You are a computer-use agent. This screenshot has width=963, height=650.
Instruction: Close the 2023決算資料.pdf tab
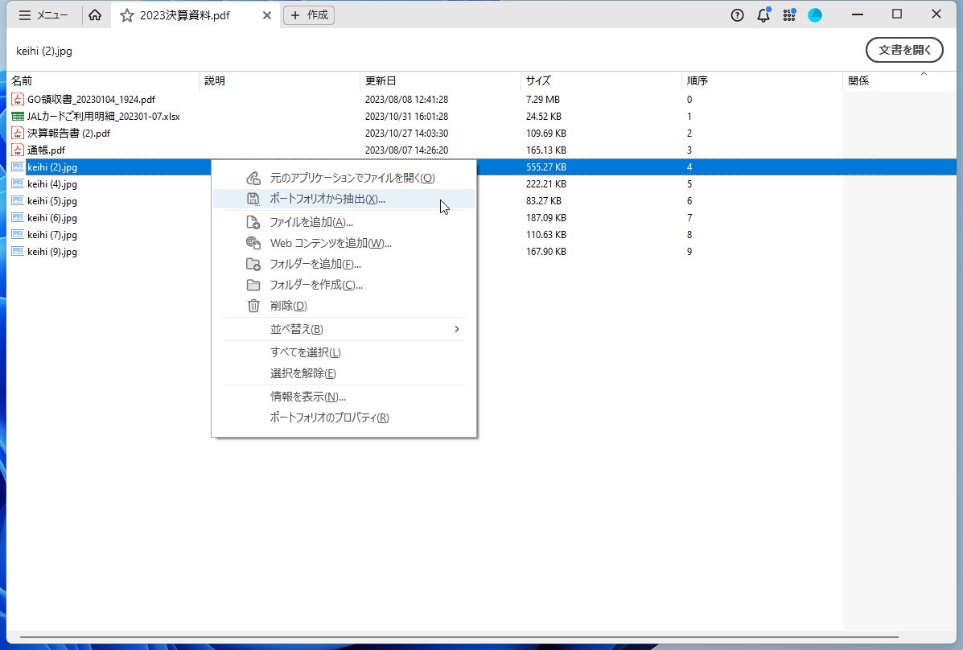coord(266,15)
